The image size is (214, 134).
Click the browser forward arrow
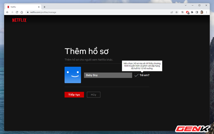[12, 12]
